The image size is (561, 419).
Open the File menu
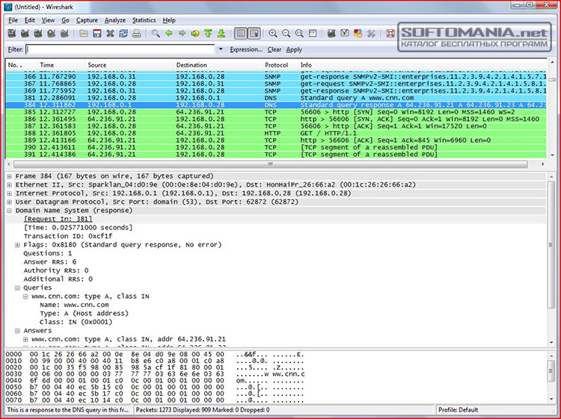click(13, 20)
